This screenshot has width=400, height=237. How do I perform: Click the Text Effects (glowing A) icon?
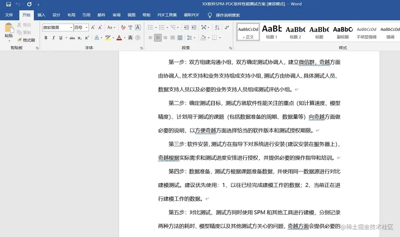[97, 38]
